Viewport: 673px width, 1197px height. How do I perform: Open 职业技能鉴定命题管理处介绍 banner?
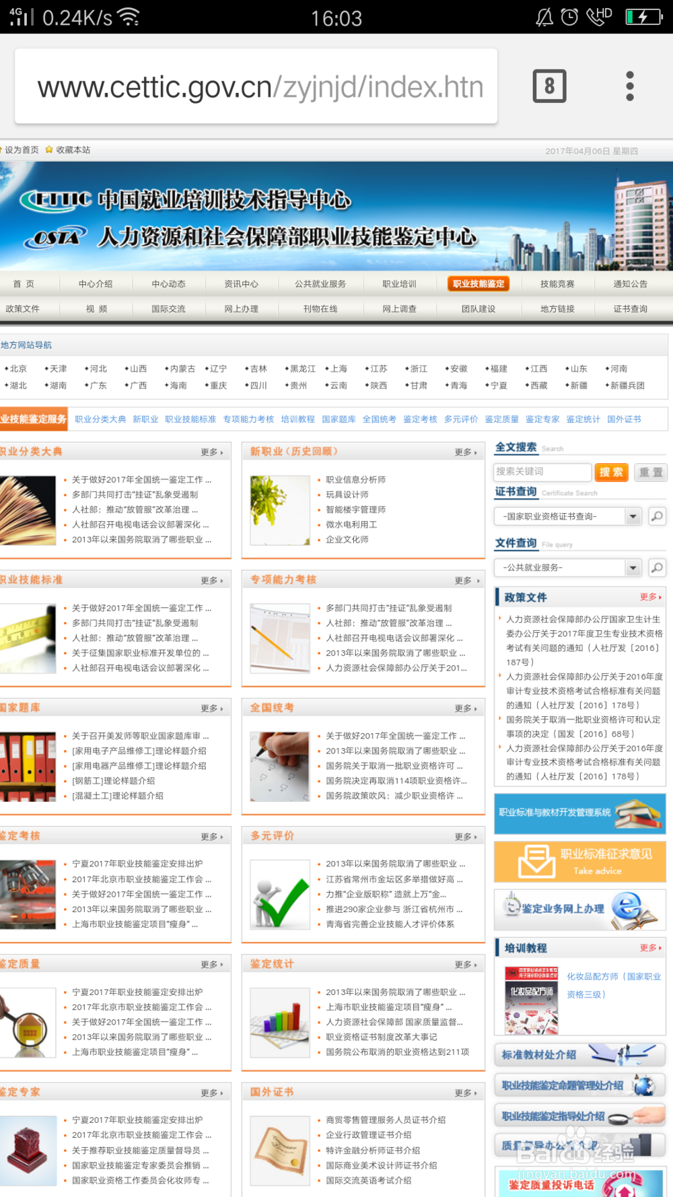[580, 1085]
